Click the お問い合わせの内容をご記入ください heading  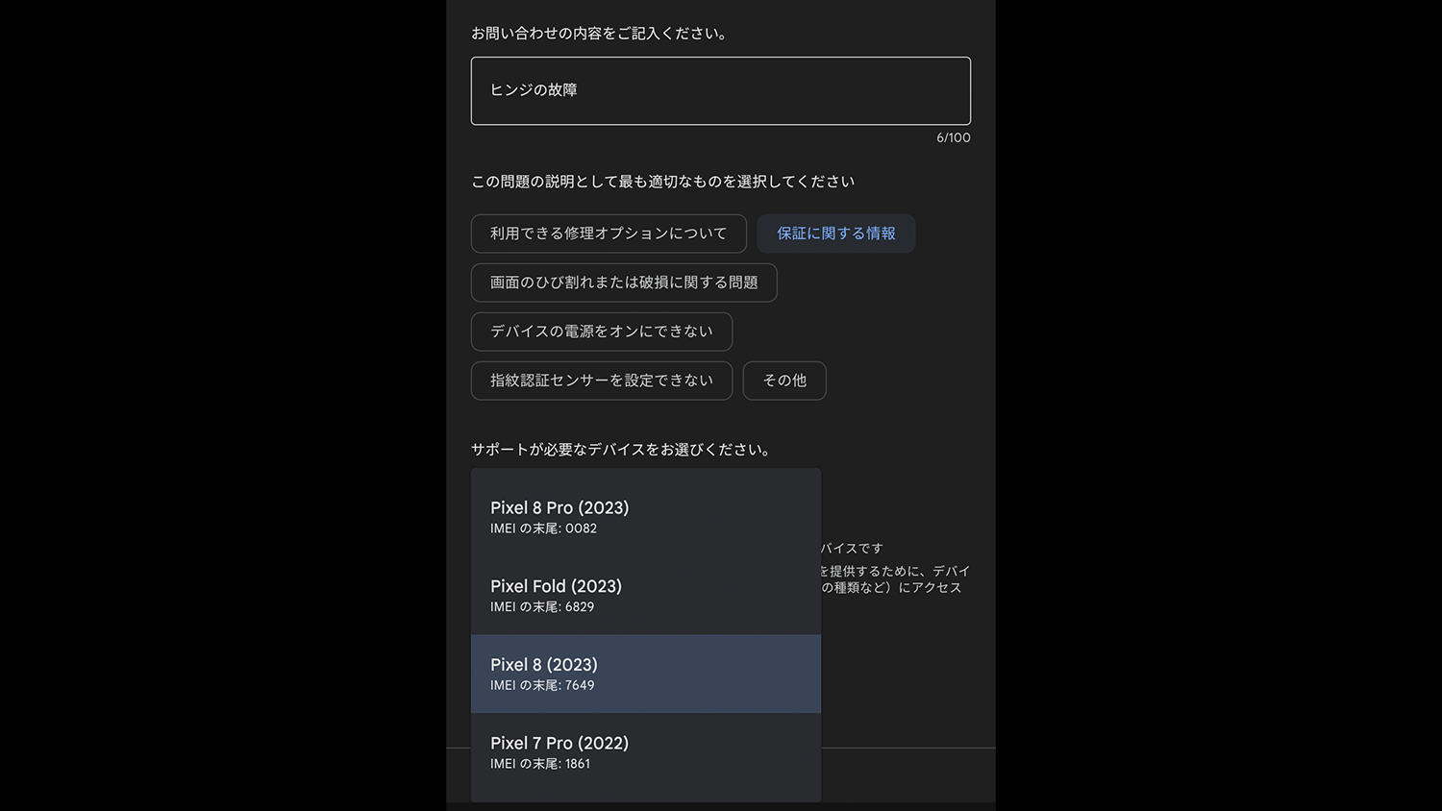[x=601, y=34]
